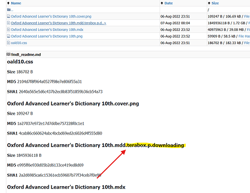The height and width of the screenshot is (193, 250).
Task: Click the file icon beside oald10.css
Action: pos(9,43)
